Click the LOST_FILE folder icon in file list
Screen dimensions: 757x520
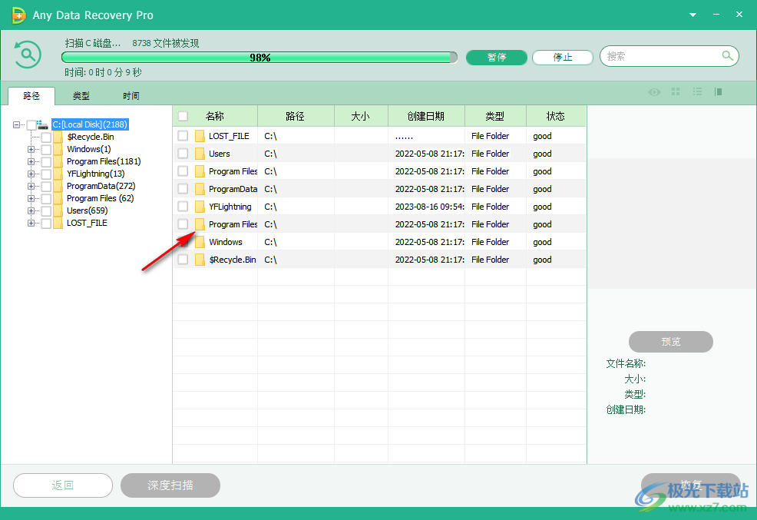[200, 136]
